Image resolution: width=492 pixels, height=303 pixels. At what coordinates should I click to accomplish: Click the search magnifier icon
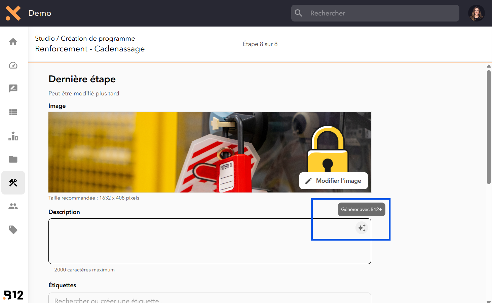pos(299,13)
